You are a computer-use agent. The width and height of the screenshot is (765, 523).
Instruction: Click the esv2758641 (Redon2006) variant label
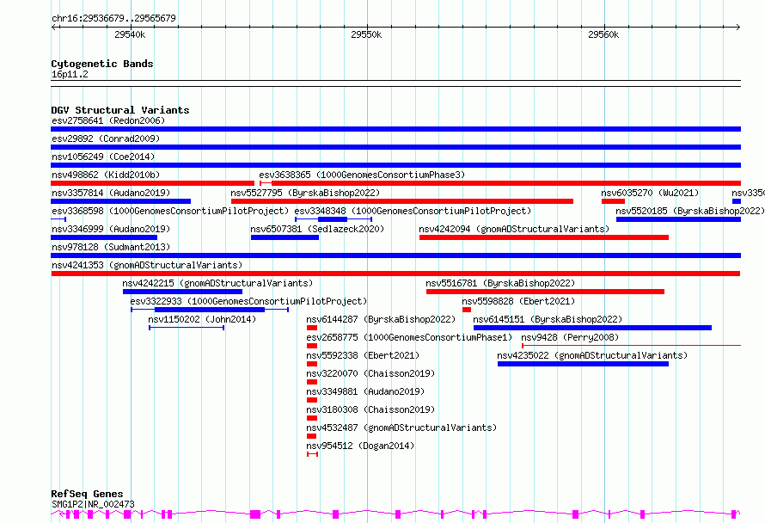click(x=108, y=120)
